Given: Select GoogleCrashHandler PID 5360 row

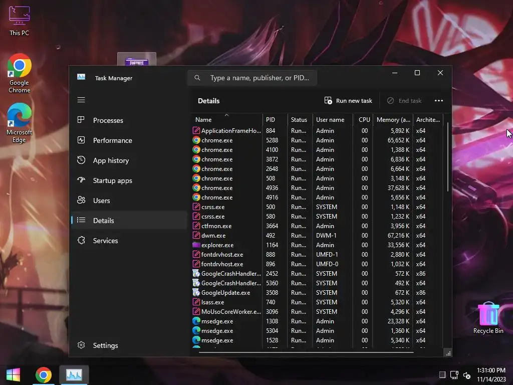Looking at the screenshot, I should [x=317, y=283].
